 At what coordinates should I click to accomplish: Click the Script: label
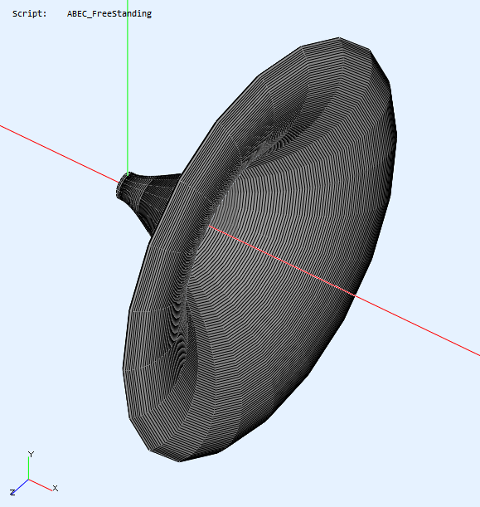coord(29,14)
